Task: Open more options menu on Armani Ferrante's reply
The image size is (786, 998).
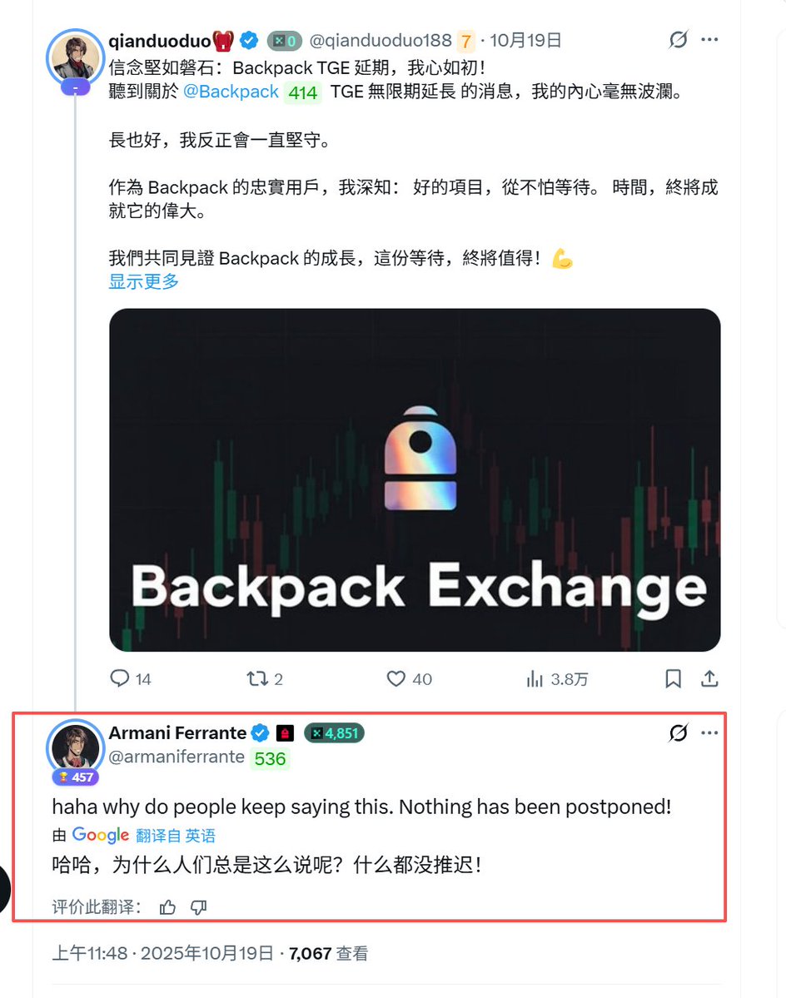Action: pyautogui.click(x=709, y=732)
